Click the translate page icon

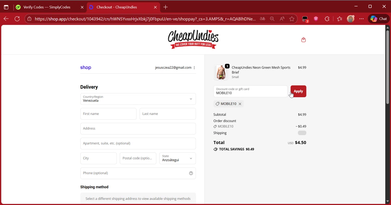click(x=262, y=19)
